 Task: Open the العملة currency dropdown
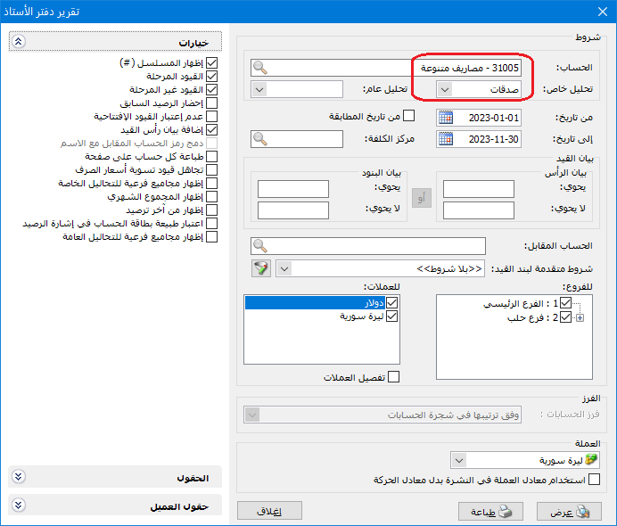pos(459,459)
